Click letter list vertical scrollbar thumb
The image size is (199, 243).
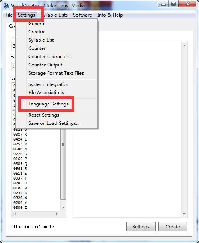[x=63, y=163]
